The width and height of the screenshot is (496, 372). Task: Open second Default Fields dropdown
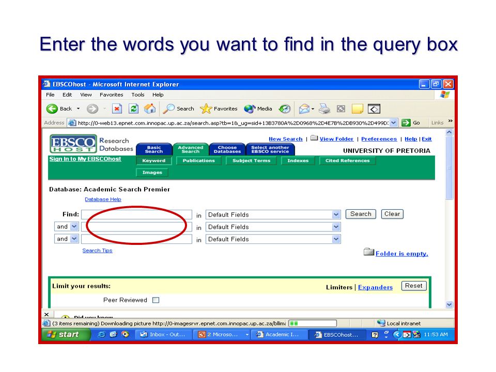coord(336,227)
